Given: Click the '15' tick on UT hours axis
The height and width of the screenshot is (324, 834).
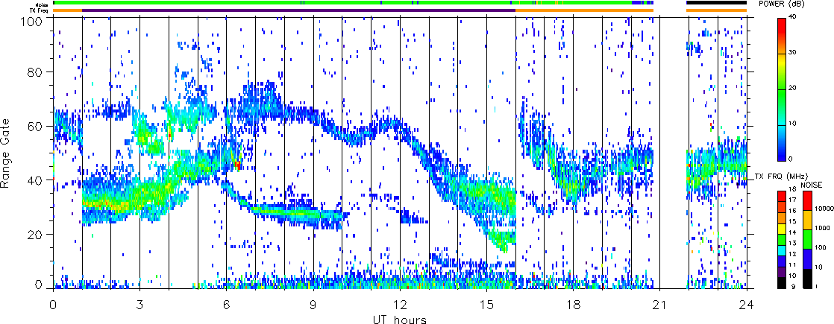Looking at the screenshot, I should point(486,305).
